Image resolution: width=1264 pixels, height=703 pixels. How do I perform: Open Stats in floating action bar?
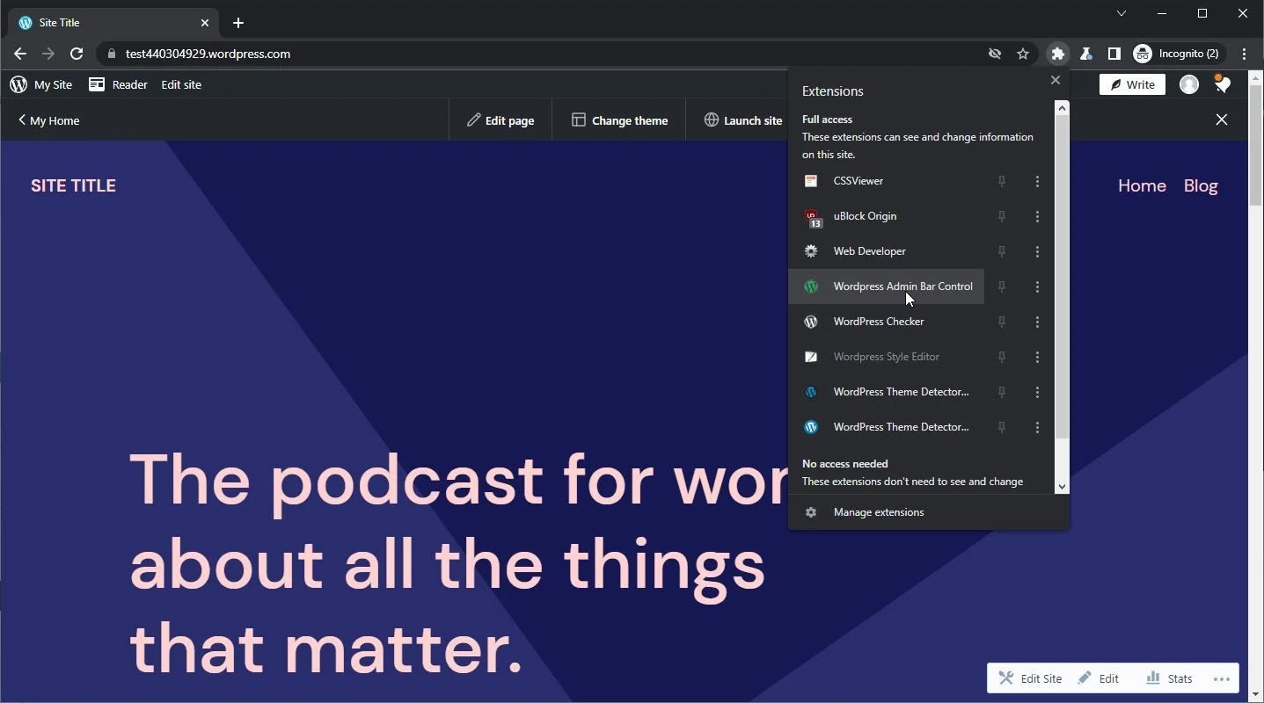[1169, 678]
